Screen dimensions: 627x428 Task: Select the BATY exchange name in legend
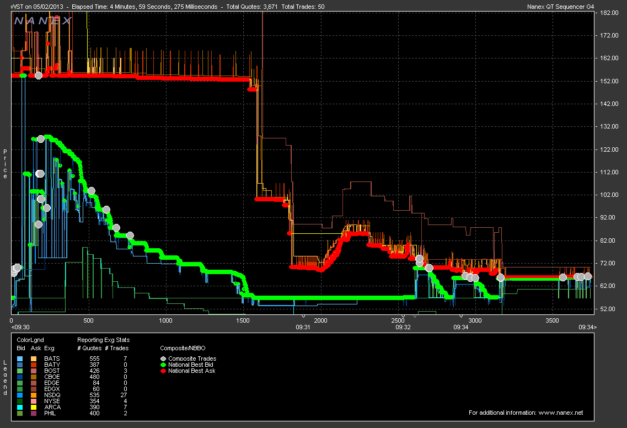click(52, 365)
